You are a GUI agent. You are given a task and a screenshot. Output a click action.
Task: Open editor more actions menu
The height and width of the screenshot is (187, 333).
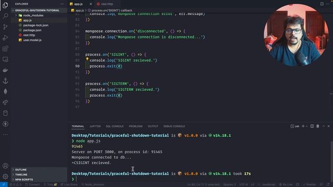(328, 4)
